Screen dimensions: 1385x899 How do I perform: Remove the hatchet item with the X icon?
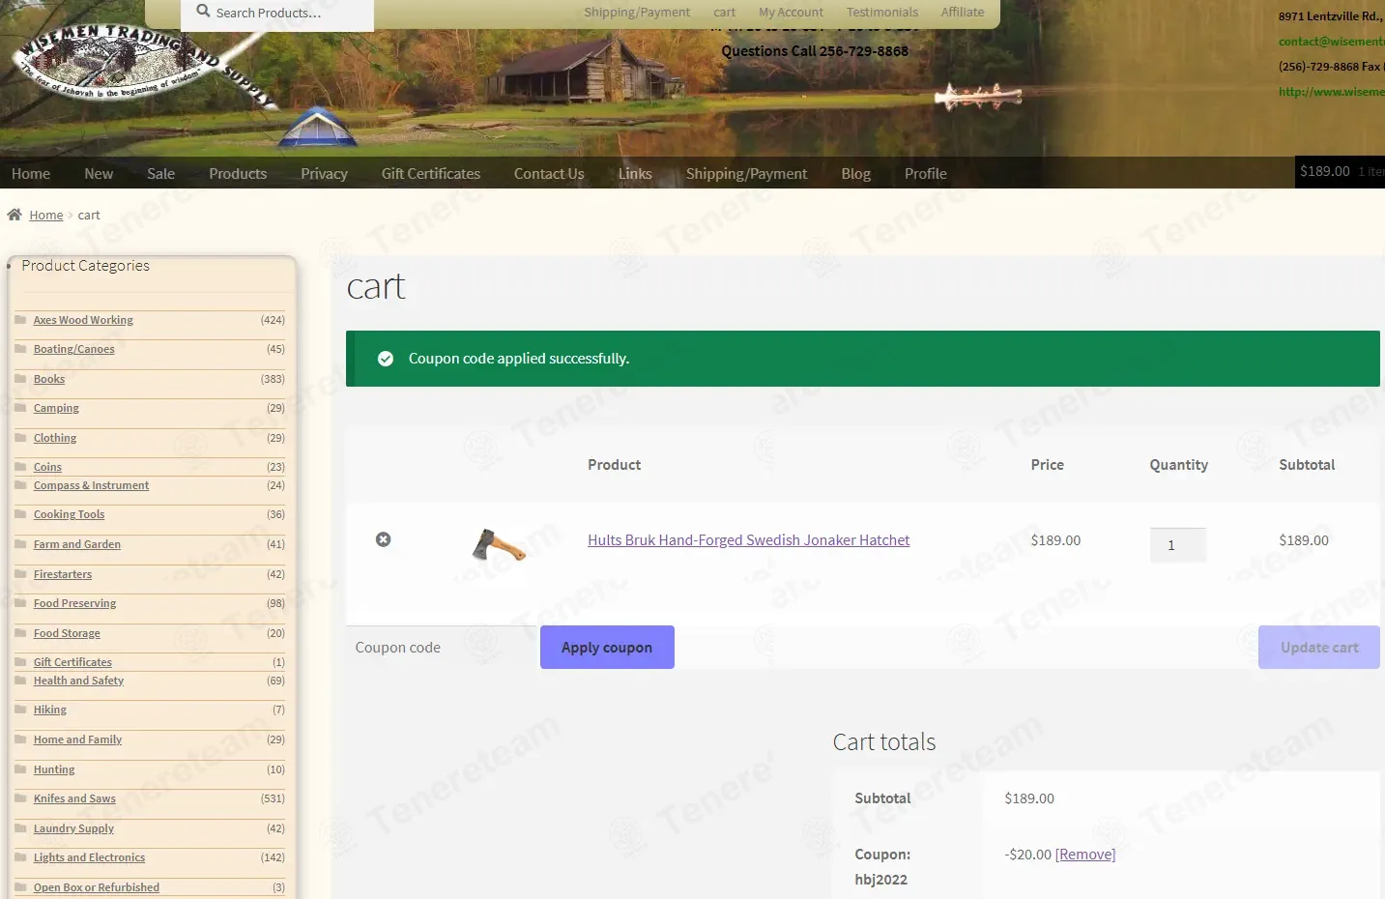click(384, 539)
